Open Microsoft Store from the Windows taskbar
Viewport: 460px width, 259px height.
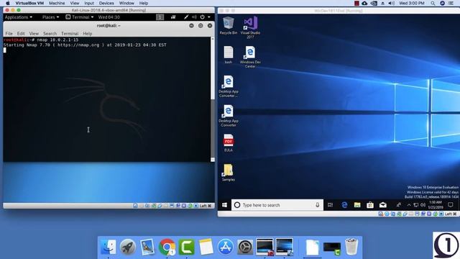pyautogui.click(x=370, y=205)
